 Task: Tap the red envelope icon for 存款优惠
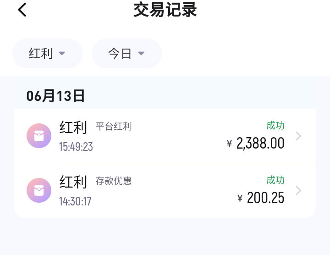[39, 190]
